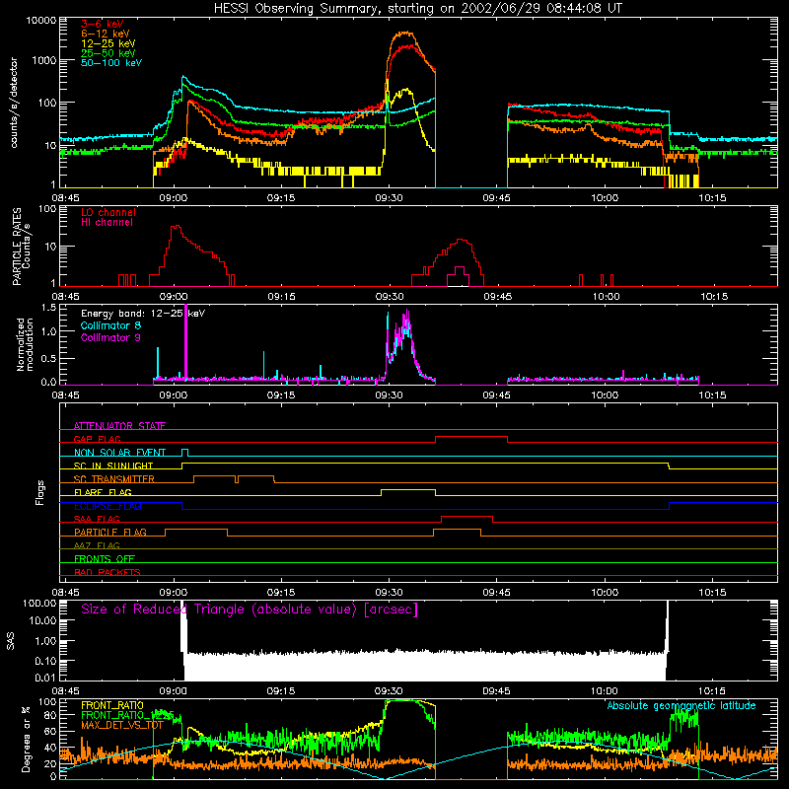Click the 'Energy band: 12-25 keV' label
789x789 pixels.
click(143, 314)
